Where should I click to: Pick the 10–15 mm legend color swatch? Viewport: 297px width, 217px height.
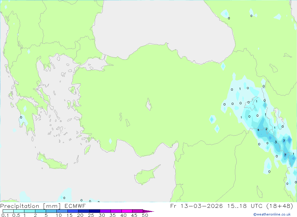[62, 211]
